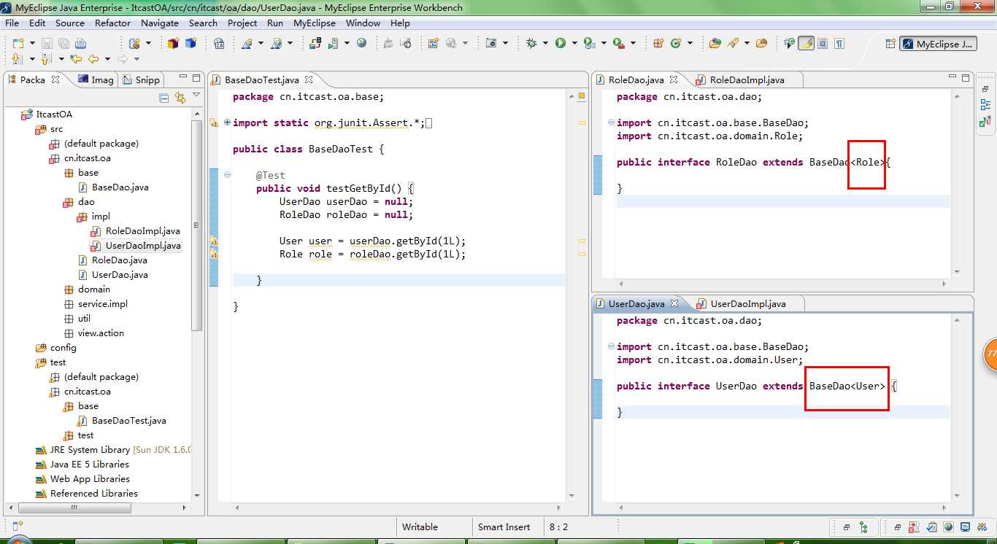997x544 pixels.
Task: Click the screen capture camera icon
Action: point(491,44)
